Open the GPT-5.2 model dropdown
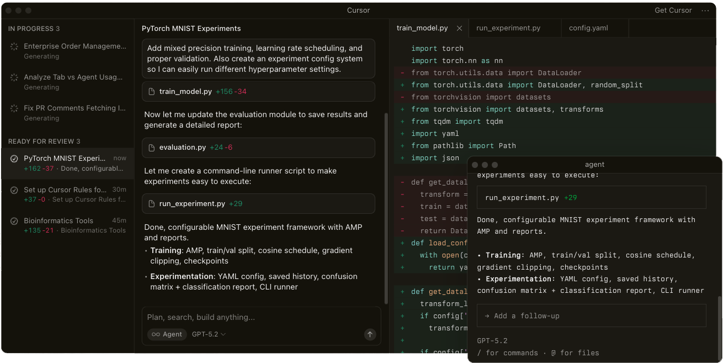Image resolution: width=723 pixels, height=363 pixels. [x=209, y=334]
